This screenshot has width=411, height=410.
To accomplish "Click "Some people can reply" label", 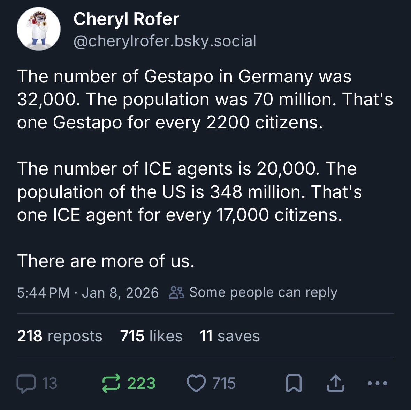I will (263, 293).
